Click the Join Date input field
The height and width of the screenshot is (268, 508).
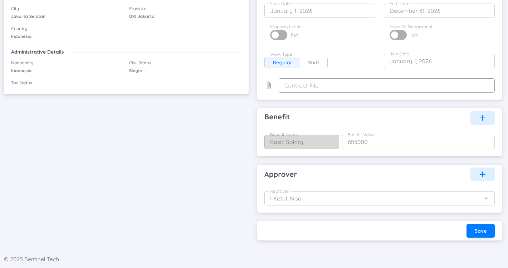pos(439,61)
